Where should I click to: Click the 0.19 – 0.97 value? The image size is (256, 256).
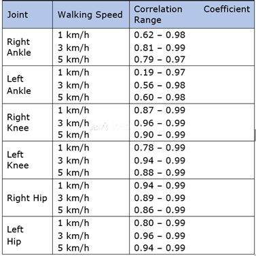point(160,73)
